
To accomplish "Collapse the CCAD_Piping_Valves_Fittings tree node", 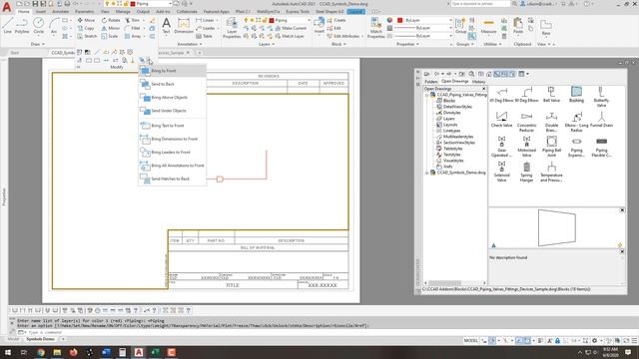I will click(427, 95).
